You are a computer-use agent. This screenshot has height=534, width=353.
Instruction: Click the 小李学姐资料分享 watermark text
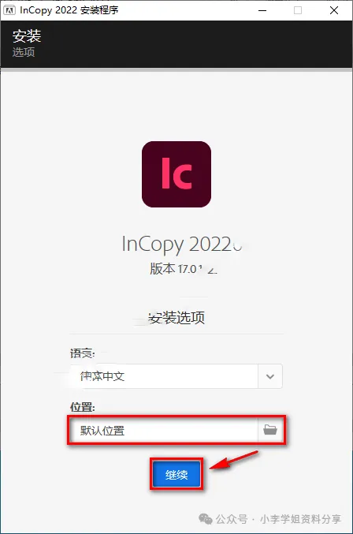point(300,519)
